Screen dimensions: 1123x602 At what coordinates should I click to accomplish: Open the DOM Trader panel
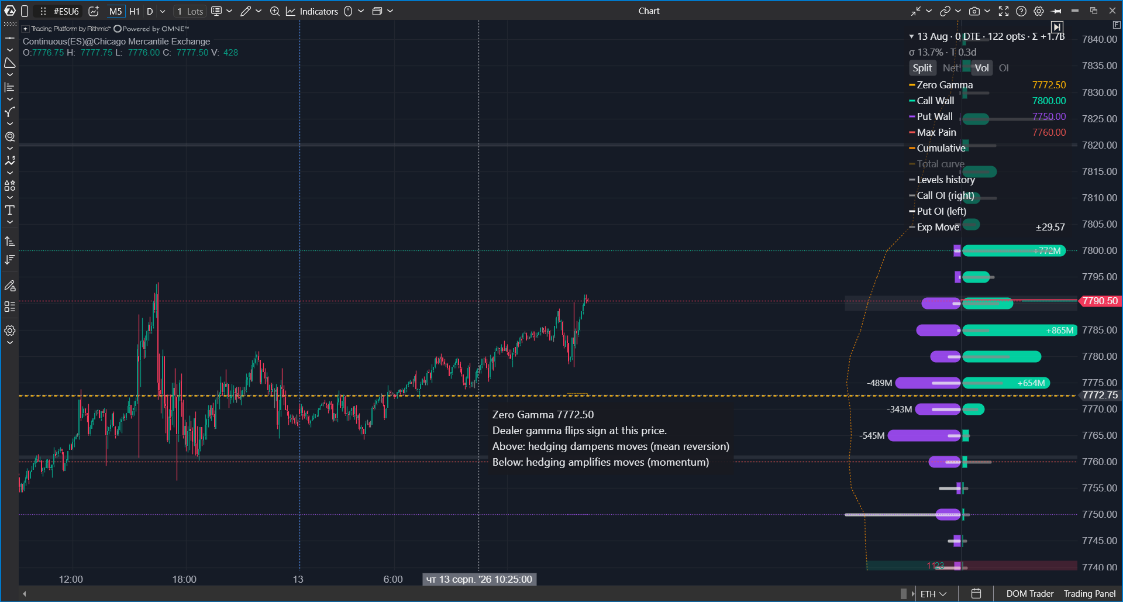(x=1030, y=594)
